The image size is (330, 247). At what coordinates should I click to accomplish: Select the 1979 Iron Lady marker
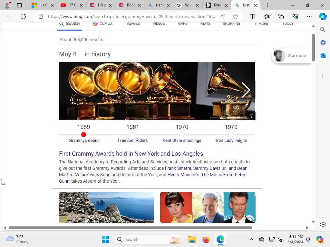coord(231,134)
